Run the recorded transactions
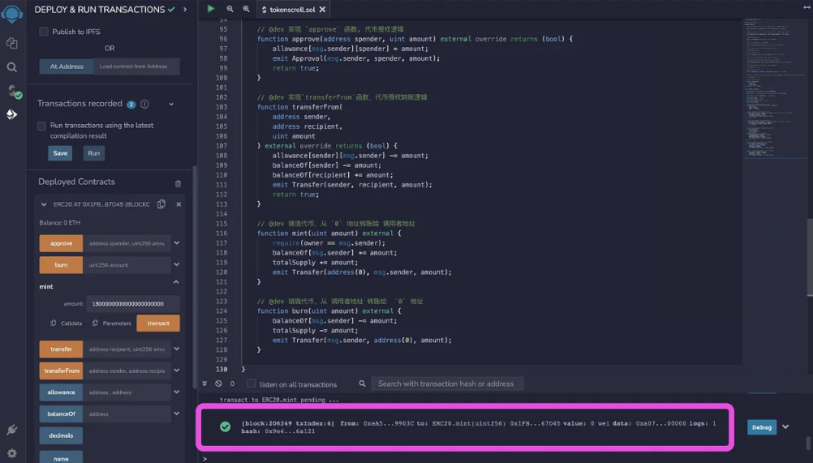 [x=94, y=153]
